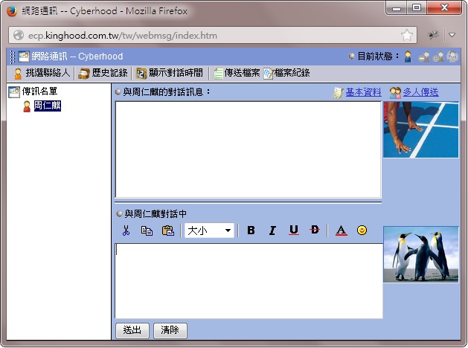
Task: Set status with the online person icon
Action: click(x=408, y=57)
